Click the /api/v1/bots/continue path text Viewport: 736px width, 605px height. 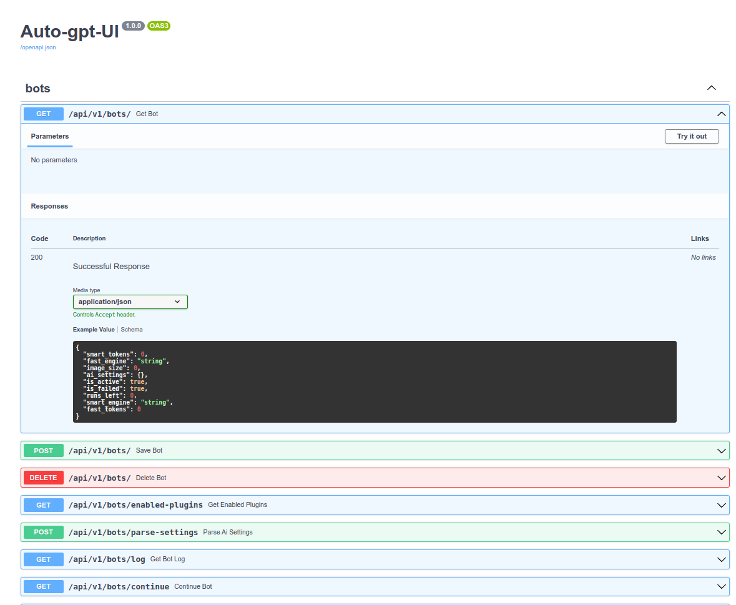(119, 587)
